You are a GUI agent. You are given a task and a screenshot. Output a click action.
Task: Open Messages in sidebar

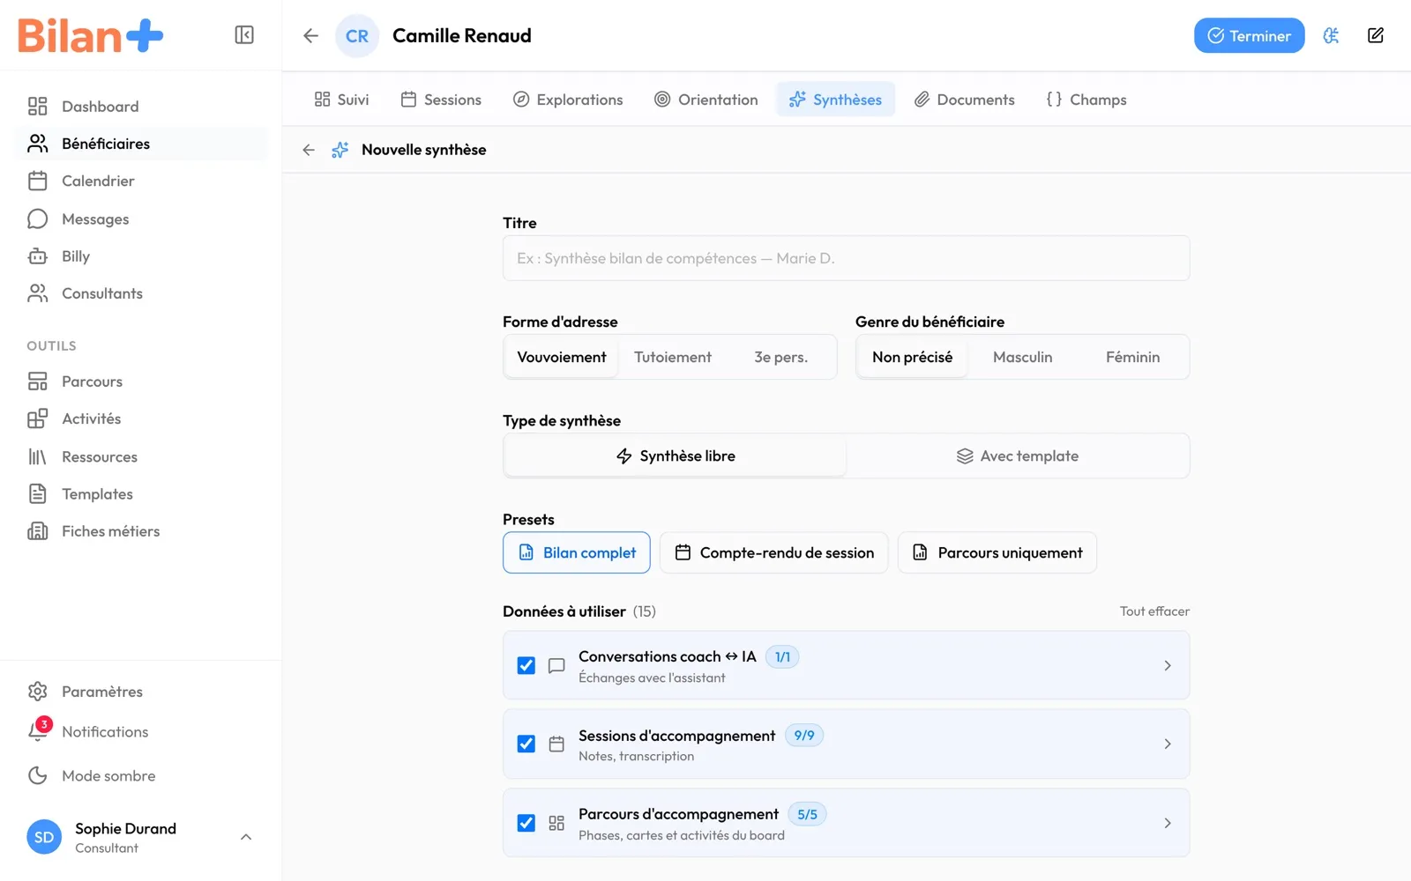click(x=141, y=218)
